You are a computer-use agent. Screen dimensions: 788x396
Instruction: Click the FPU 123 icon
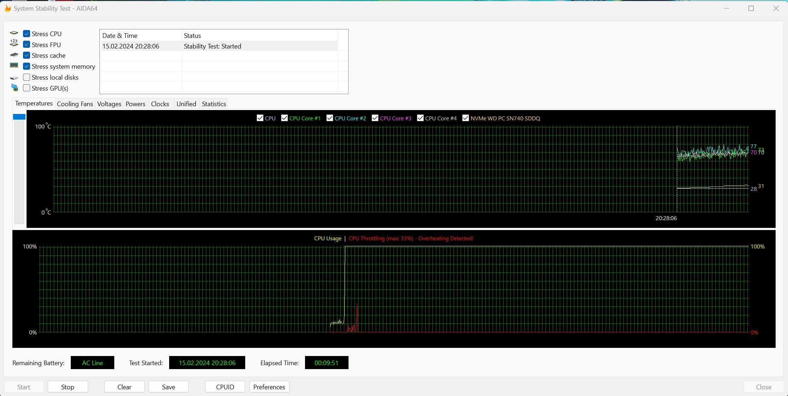pyautogui.click(x=14, y=43)
